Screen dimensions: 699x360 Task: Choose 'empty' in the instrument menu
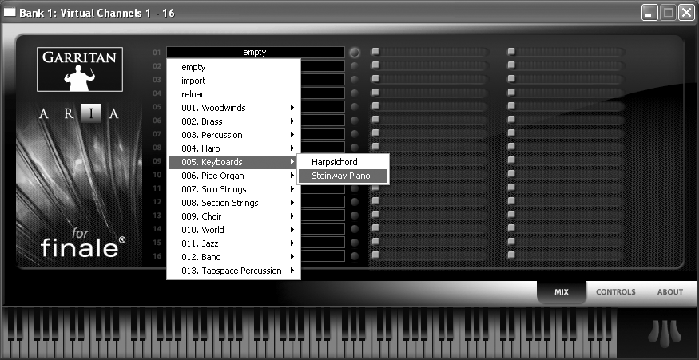pos(233,67)
